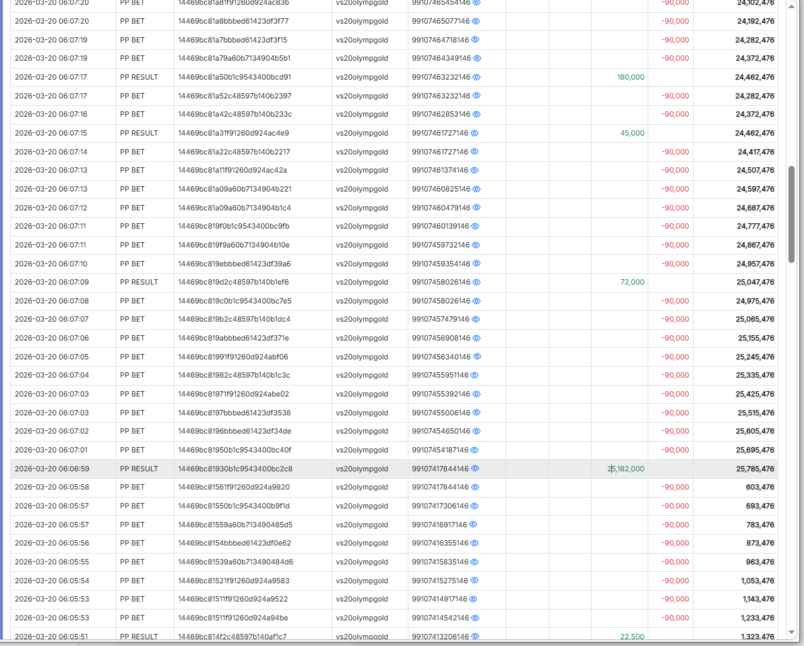Screen dimensions: 804x646
Task: Click balance value 24,777,476
Action: [755, 227]
